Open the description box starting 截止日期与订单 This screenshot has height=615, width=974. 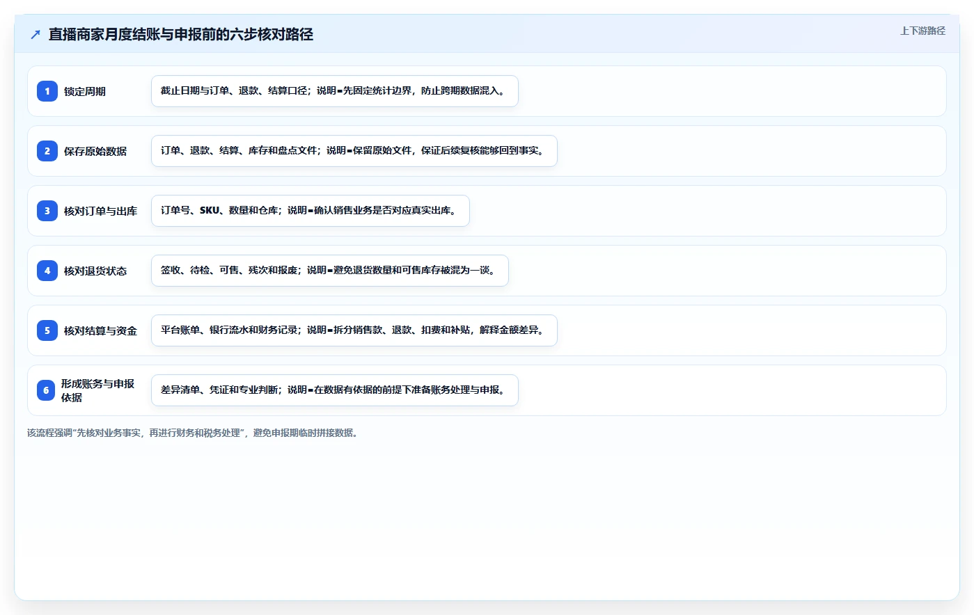point(335,91)
